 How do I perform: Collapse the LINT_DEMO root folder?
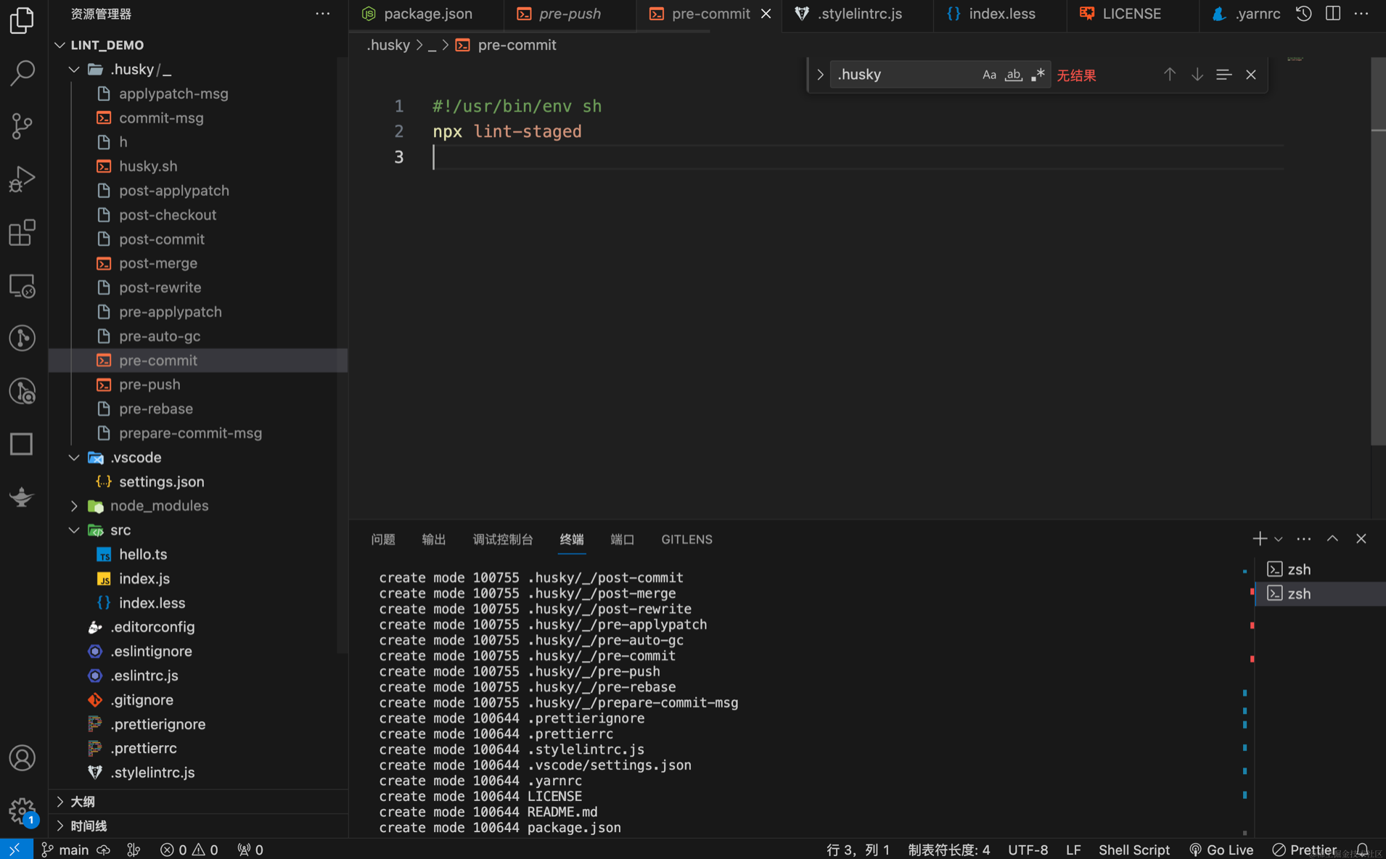[60, 45]
